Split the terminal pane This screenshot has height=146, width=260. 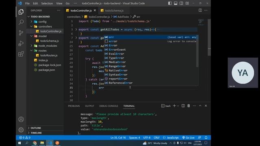[183, 105]
